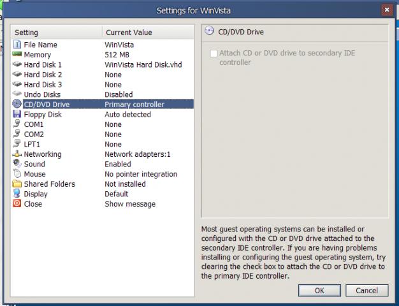399x306 pixels.
Task: Select the Floppy Disk setting label
Action: (43, 114)
